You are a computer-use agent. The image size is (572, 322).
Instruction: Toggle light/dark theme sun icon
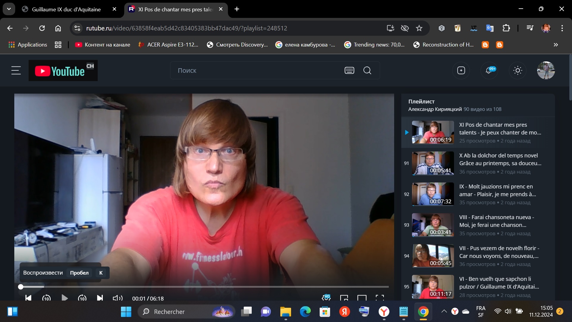518,70
